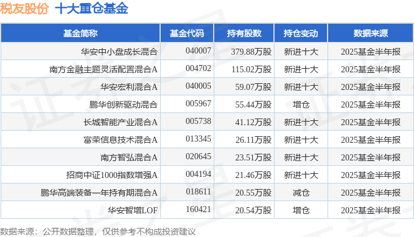Click fund 富荣信息技术混合A
This screenshot has width=414, height=237.
point(121,140)
